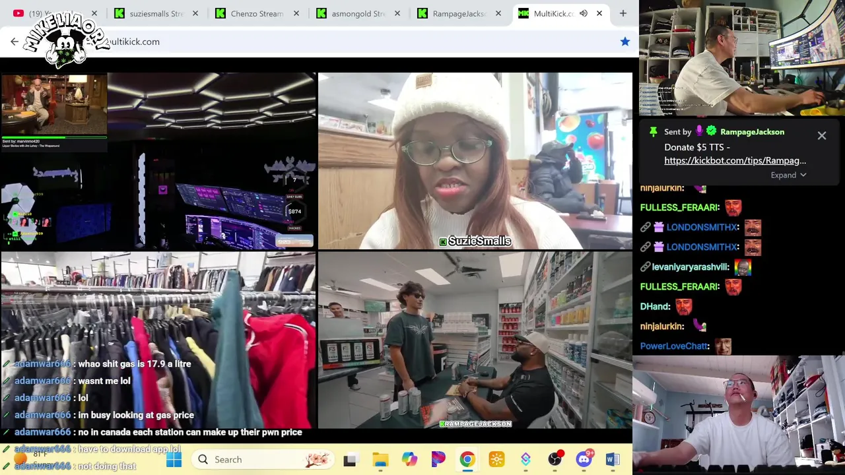This screenshot has width=845, height=475.
Task: Click adamwar666's gas price chat message
Action: click(x=104, y=415)
